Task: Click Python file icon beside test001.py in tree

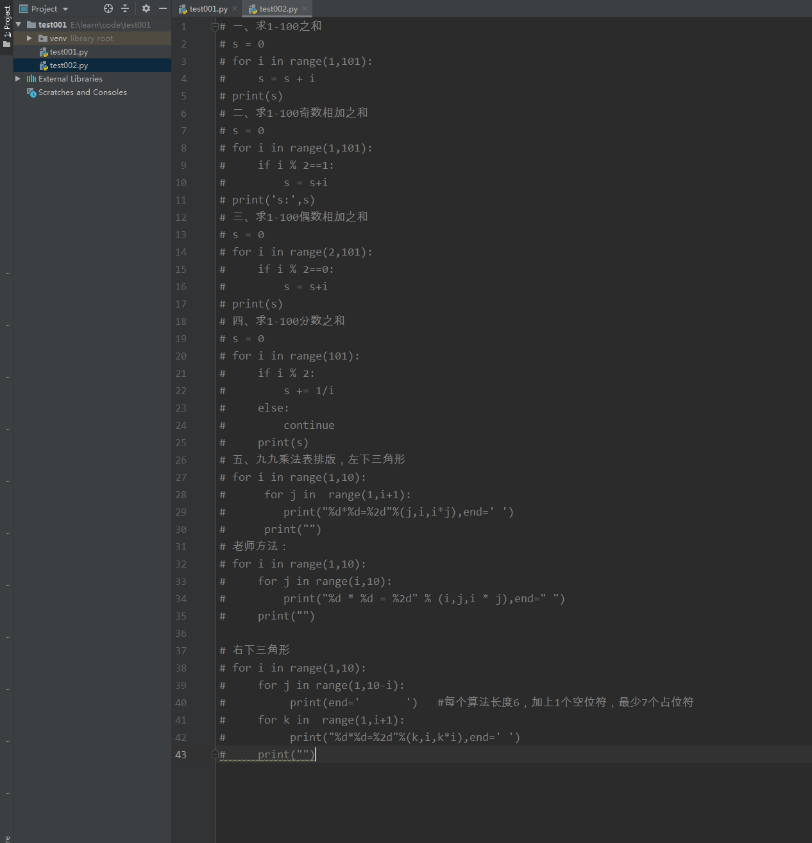Action: click(44, 52)
